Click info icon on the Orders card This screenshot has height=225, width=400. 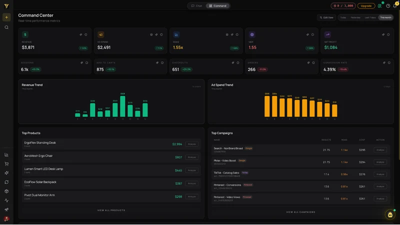coord(313,63)
